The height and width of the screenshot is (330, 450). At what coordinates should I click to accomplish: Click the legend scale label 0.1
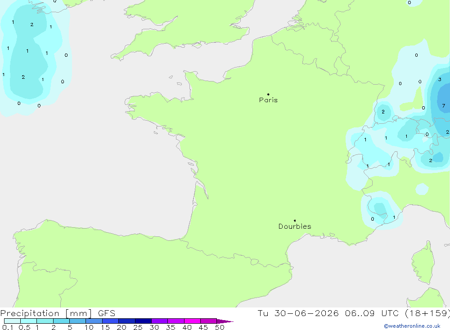click(x=8, y=327)
